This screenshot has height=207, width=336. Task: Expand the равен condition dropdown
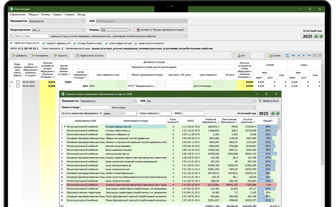point(122,113)
